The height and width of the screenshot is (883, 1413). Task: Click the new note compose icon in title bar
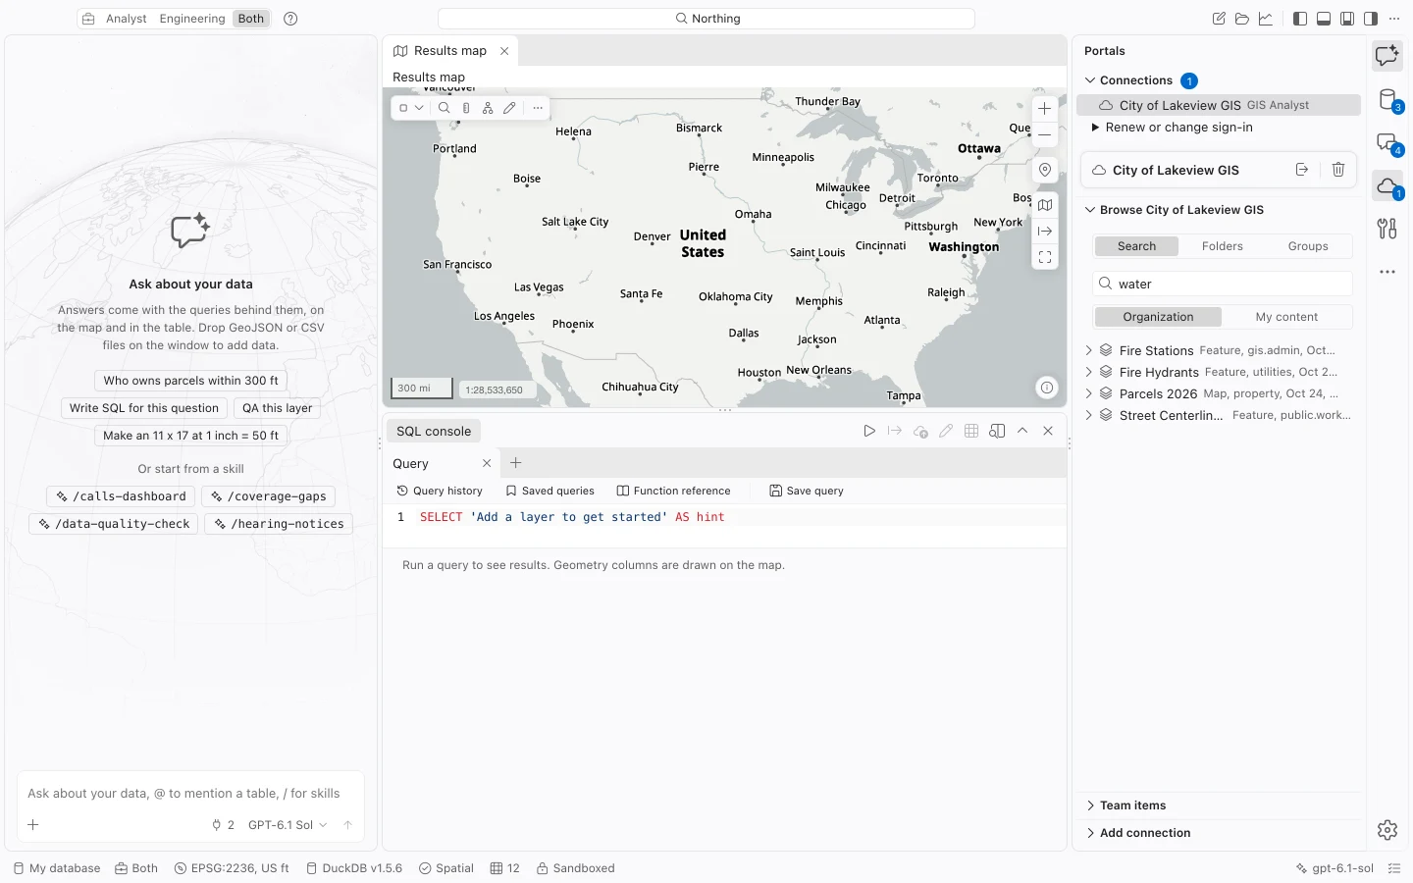coord(1219,19)
